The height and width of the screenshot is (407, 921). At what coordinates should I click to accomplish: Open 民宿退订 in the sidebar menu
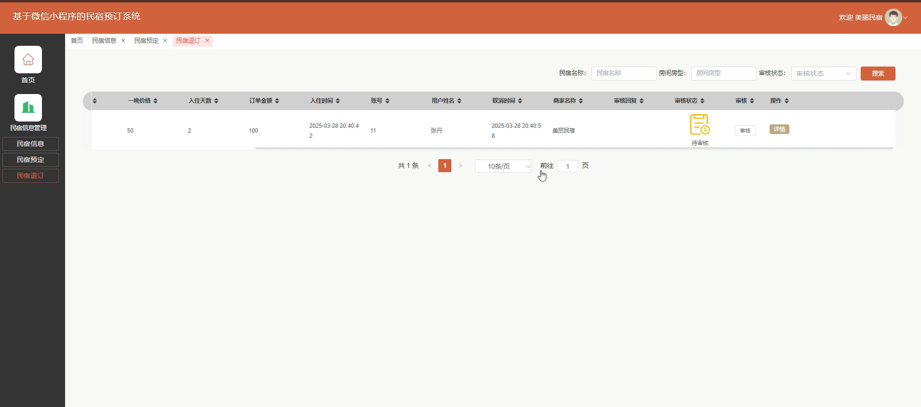click(30, 176)
